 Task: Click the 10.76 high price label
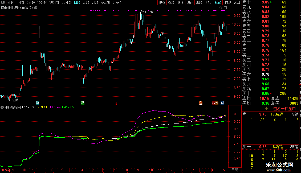(149, 12)
